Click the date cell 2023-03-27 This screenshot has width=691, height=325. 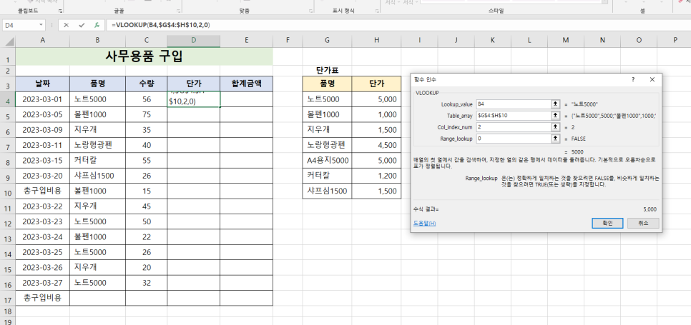[42, 282]
